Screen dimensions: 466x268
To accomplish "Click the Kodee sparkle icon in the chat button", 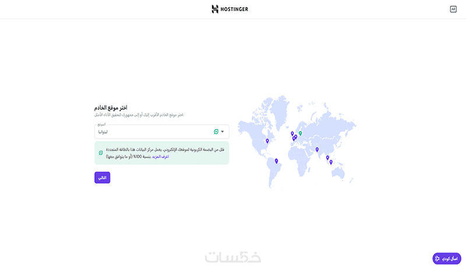I will tap(437, 258).
